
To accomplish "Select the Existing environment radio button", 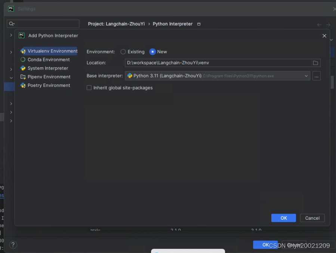I will pos(123,52).
